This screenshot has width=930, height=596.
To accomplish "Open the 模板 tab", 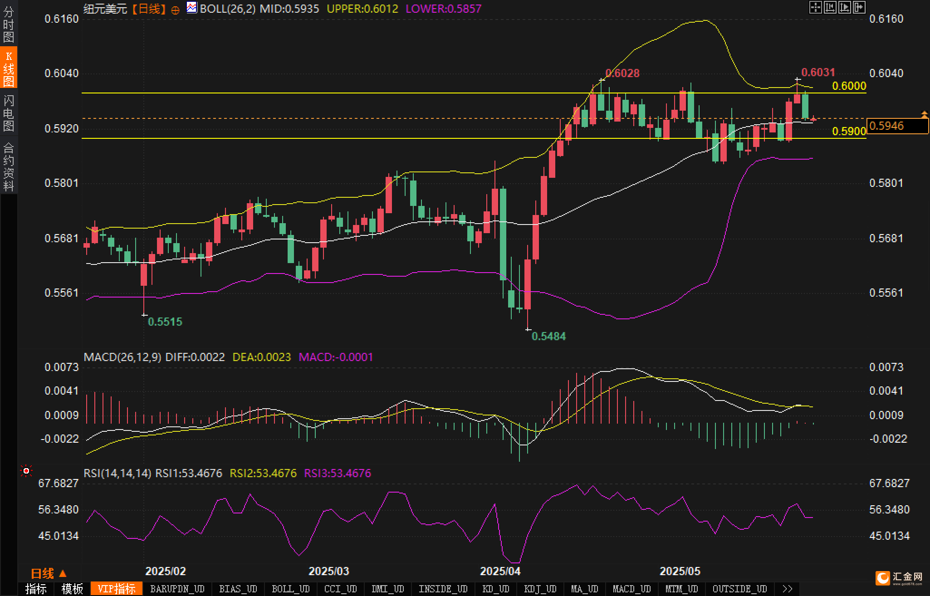I will [x=72, y=589].
